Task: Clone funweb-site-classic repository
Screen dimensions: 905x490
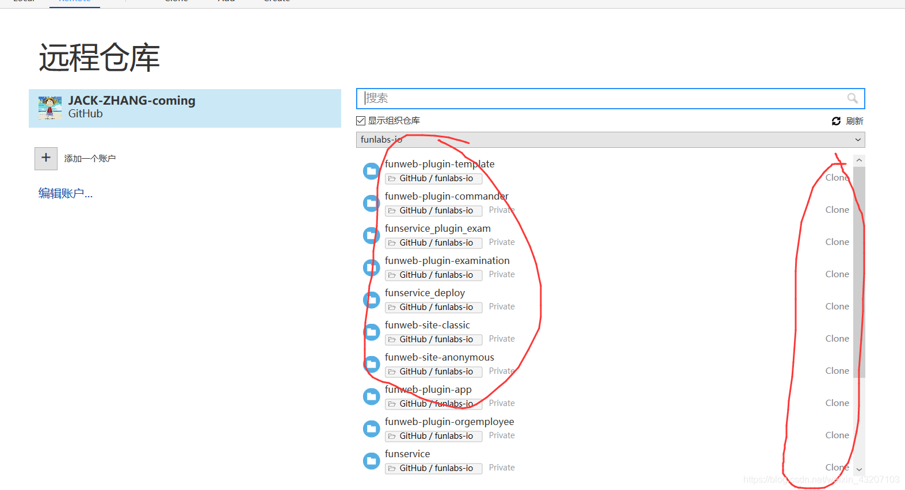Action: click(x=837, y=339)
